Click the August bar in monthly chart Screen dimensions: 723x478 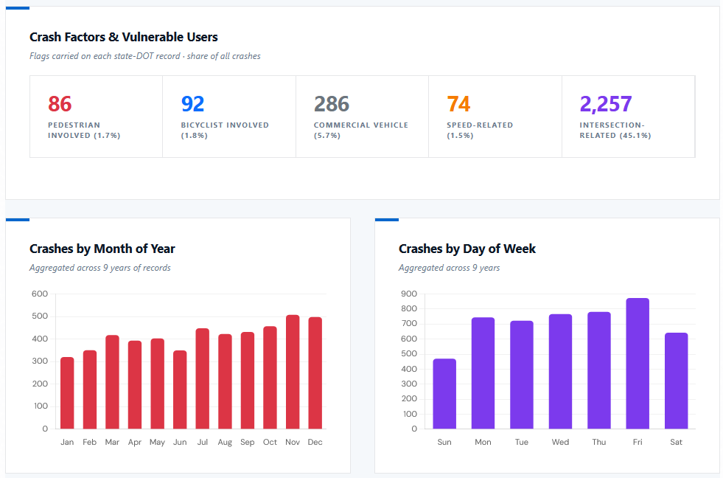225,381
